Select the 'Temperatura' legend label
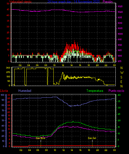This screenshot has width=129, height=154. coord(95,91)
